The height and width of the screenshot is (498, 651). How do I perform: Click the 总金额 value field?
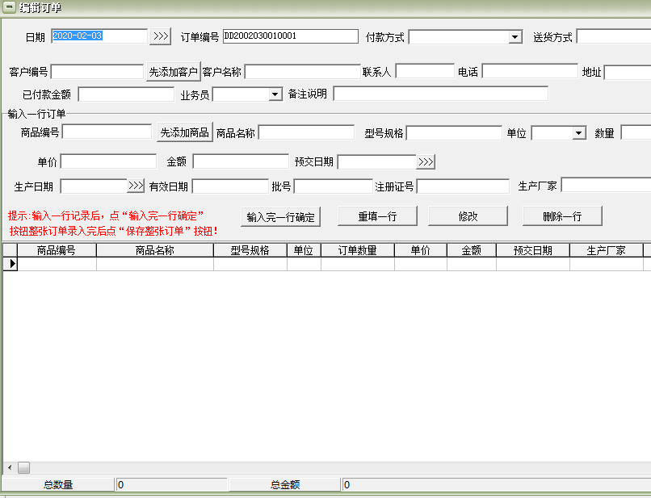(x=497, y=484)
